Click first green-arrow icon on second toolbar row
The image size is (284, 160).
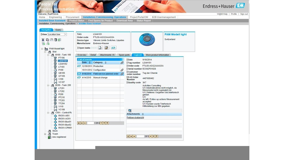pos(43,44)
